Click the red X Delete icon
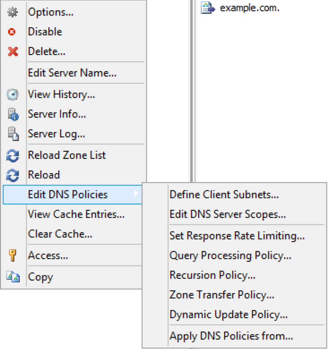Screen dimensions: 329x349 point(13,52)
